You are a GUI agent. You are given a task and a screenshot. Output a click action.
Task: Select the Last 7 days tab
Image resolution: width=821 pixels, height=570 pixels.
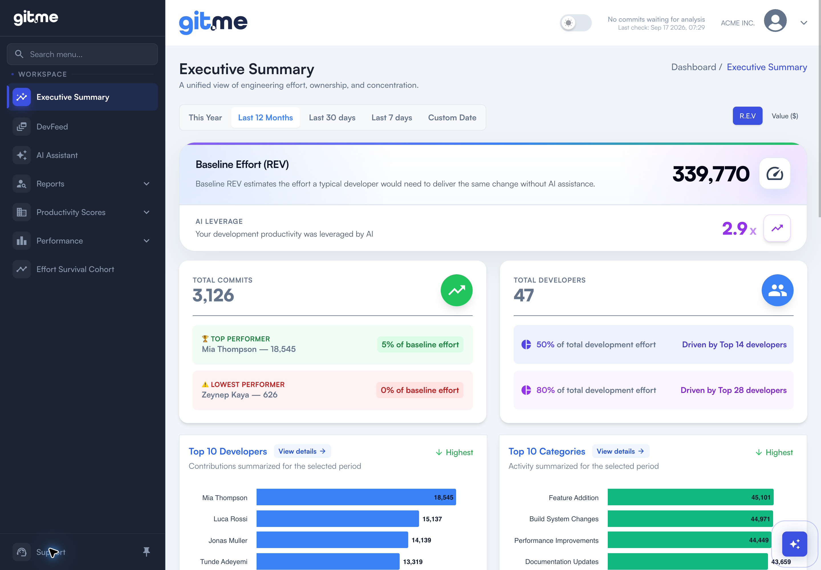coord(392,118)
